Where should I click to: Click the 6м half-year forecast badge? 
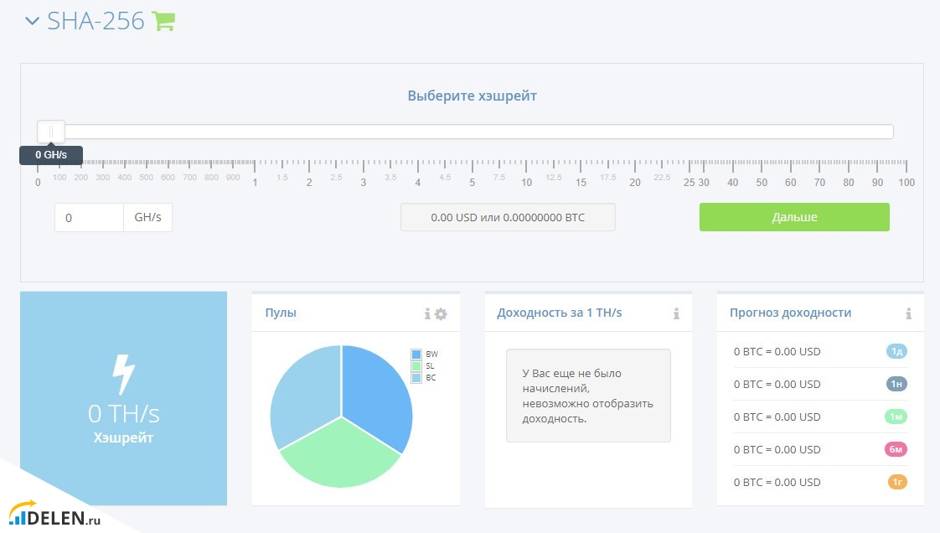click(x=896, y=449)
